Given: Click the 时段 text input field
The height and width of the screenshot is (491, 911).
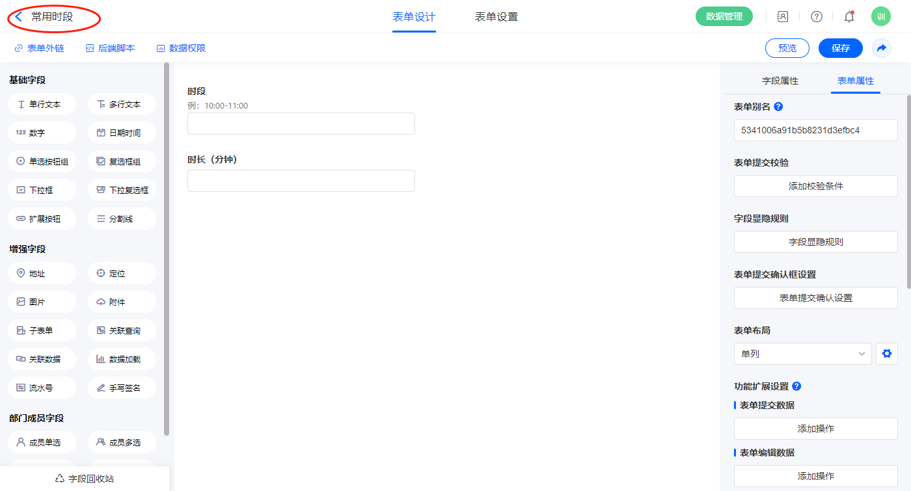Looking at the screenshot, I should [301, 124].
